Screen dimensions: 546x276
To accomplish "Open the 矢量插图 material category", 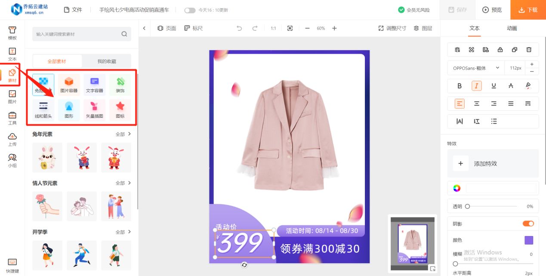I will click(x=94, y=110).
